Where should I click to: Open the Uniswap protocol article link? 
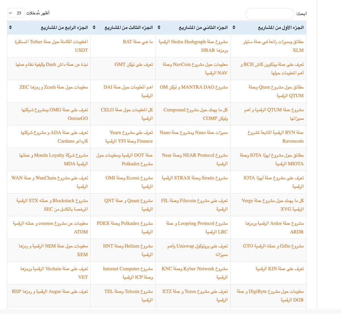(197, 250)
